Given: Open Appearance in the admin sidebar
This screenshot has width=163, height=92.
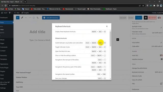Looking at the screenshot, I should point(4,64).
